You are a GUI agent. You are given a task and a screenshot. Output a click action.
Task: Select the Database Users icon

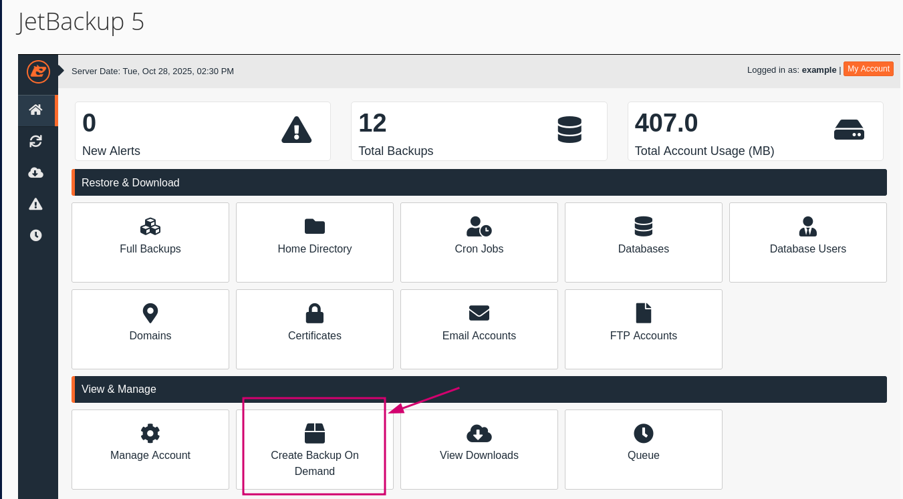807,226
